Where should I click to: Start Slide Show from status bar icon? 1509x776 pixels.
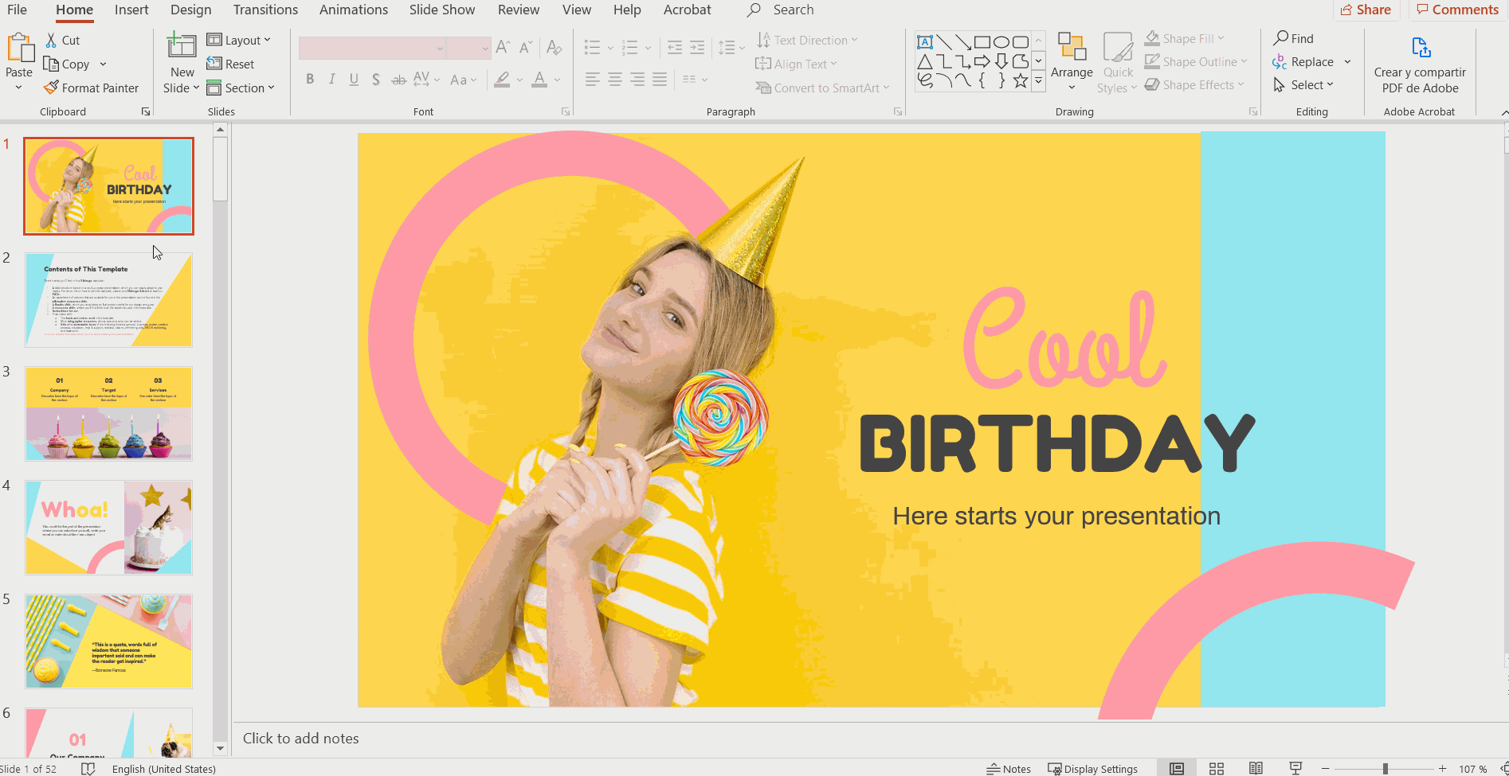1295,768
